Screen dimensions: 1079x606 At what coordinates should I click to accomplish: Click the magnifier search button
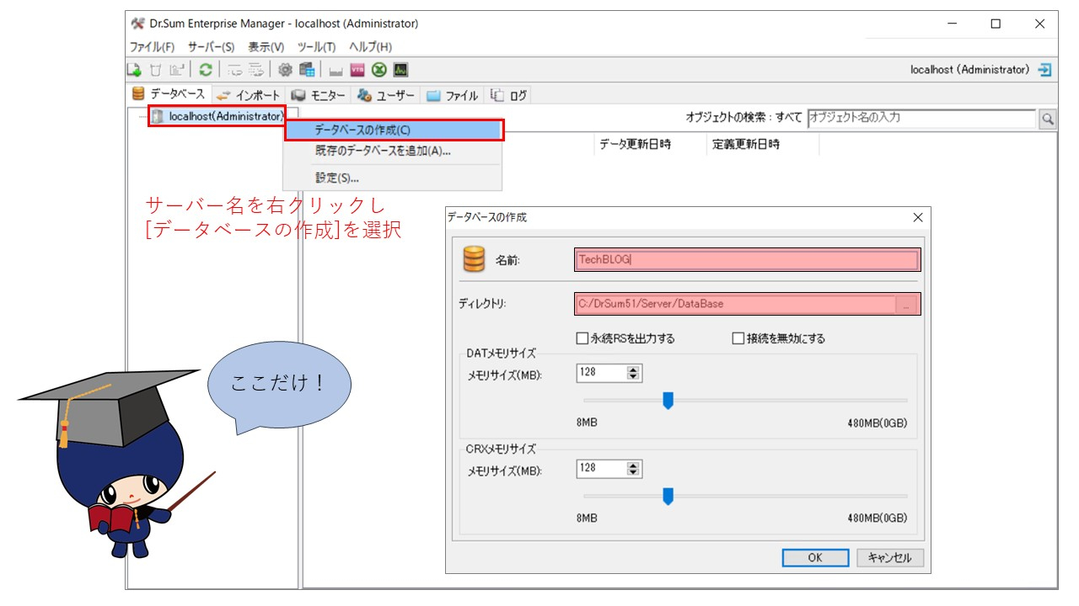[x=1048, y=119]
